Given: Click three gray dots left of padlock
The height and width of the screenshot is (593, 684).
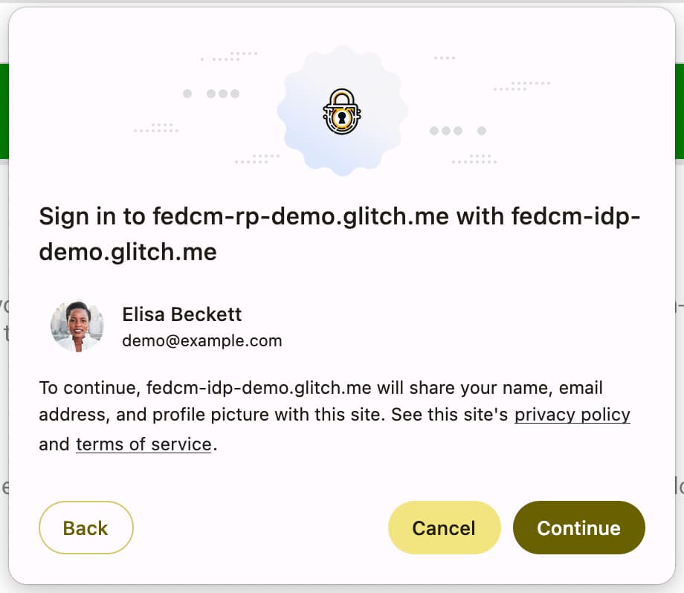Looking at the screenshot, I should click(x=223, y=94).
